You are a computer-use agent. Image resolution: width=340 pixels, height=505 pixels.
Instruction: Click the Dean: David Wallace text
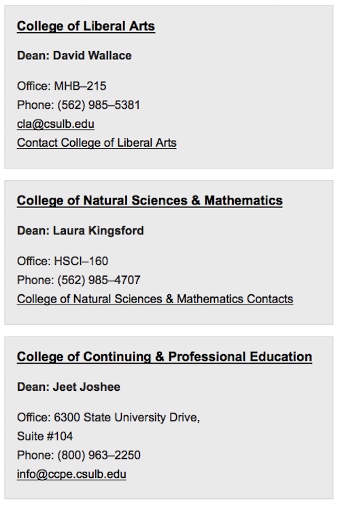tap(74, 56)
